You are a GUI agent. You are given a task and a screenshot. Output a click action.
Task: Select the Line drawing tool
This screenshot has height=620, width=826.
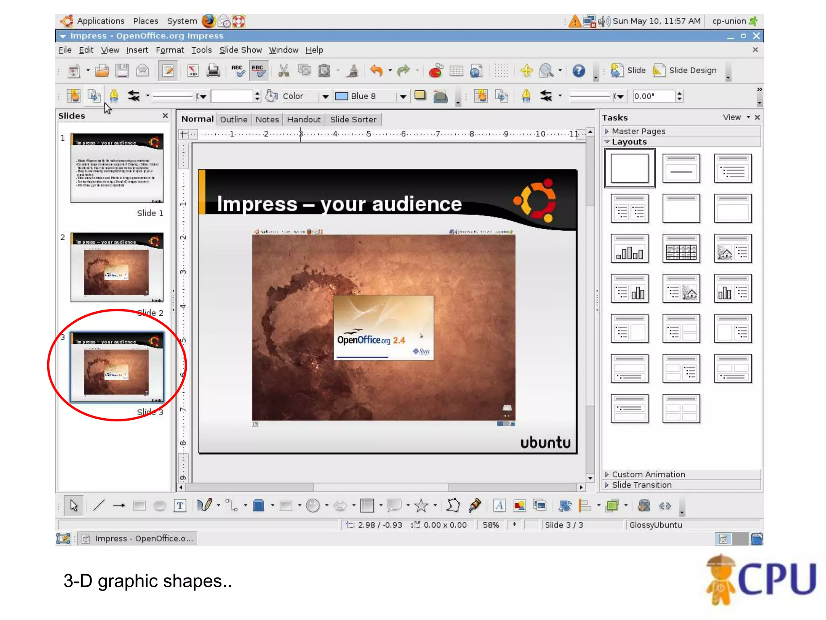click(99, 505)
